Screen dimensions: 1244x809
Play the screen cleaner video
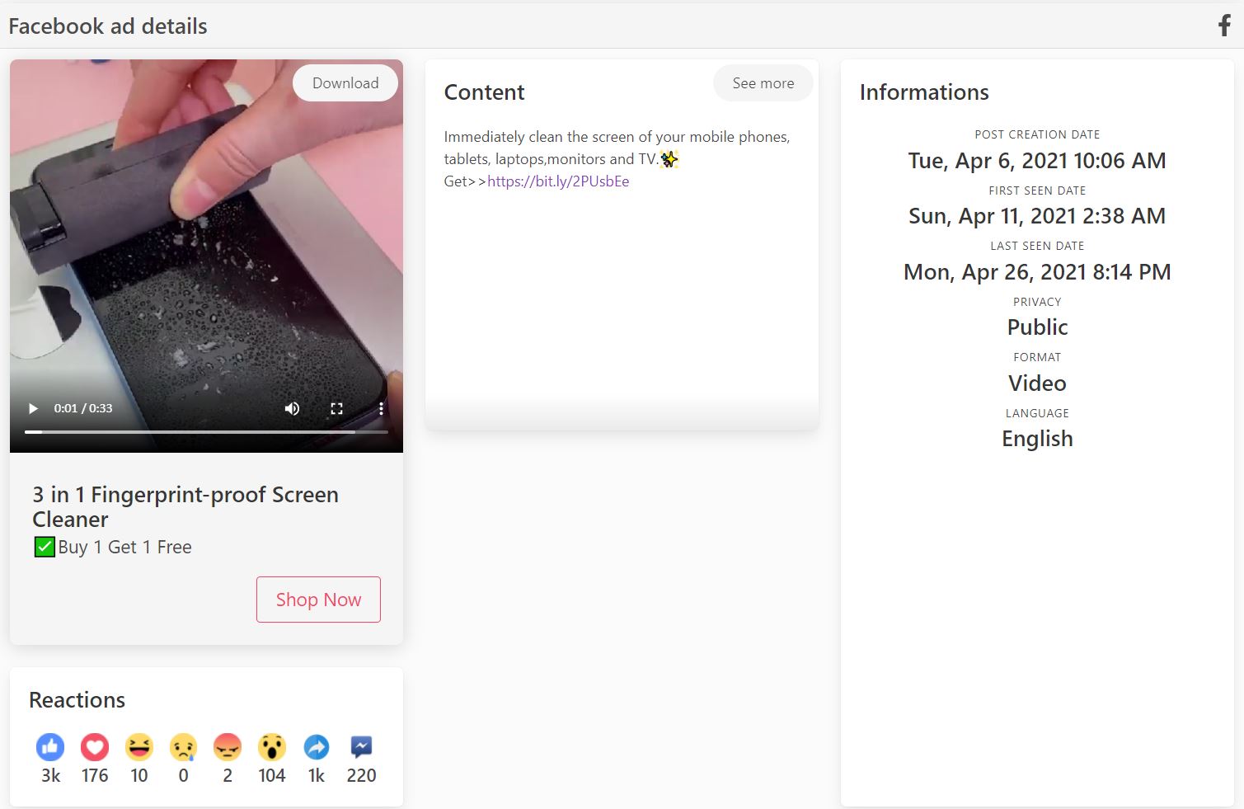(33, 407)
